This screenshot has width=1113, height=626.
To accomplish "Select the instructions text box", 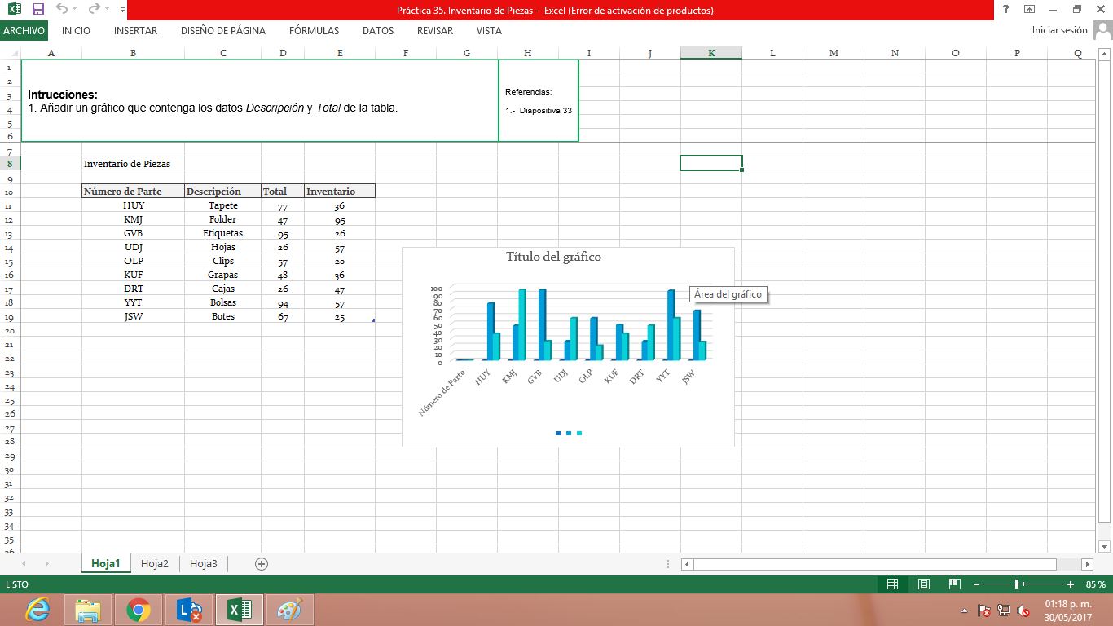I will [259, 100].
